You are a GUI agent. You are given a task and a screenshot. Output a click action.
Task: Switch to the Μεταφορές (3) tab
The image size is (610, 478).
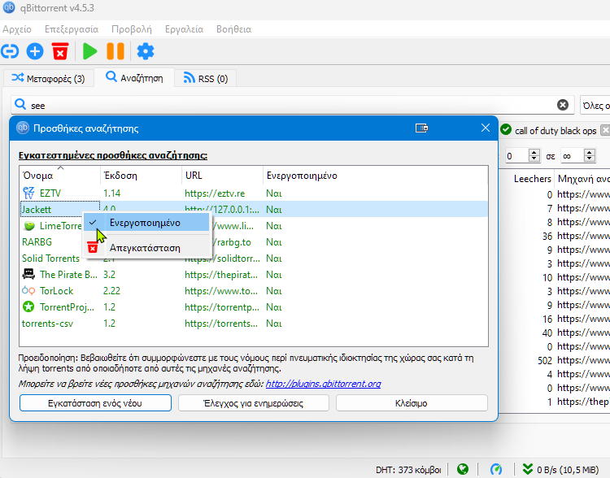[x=49, y=79]
